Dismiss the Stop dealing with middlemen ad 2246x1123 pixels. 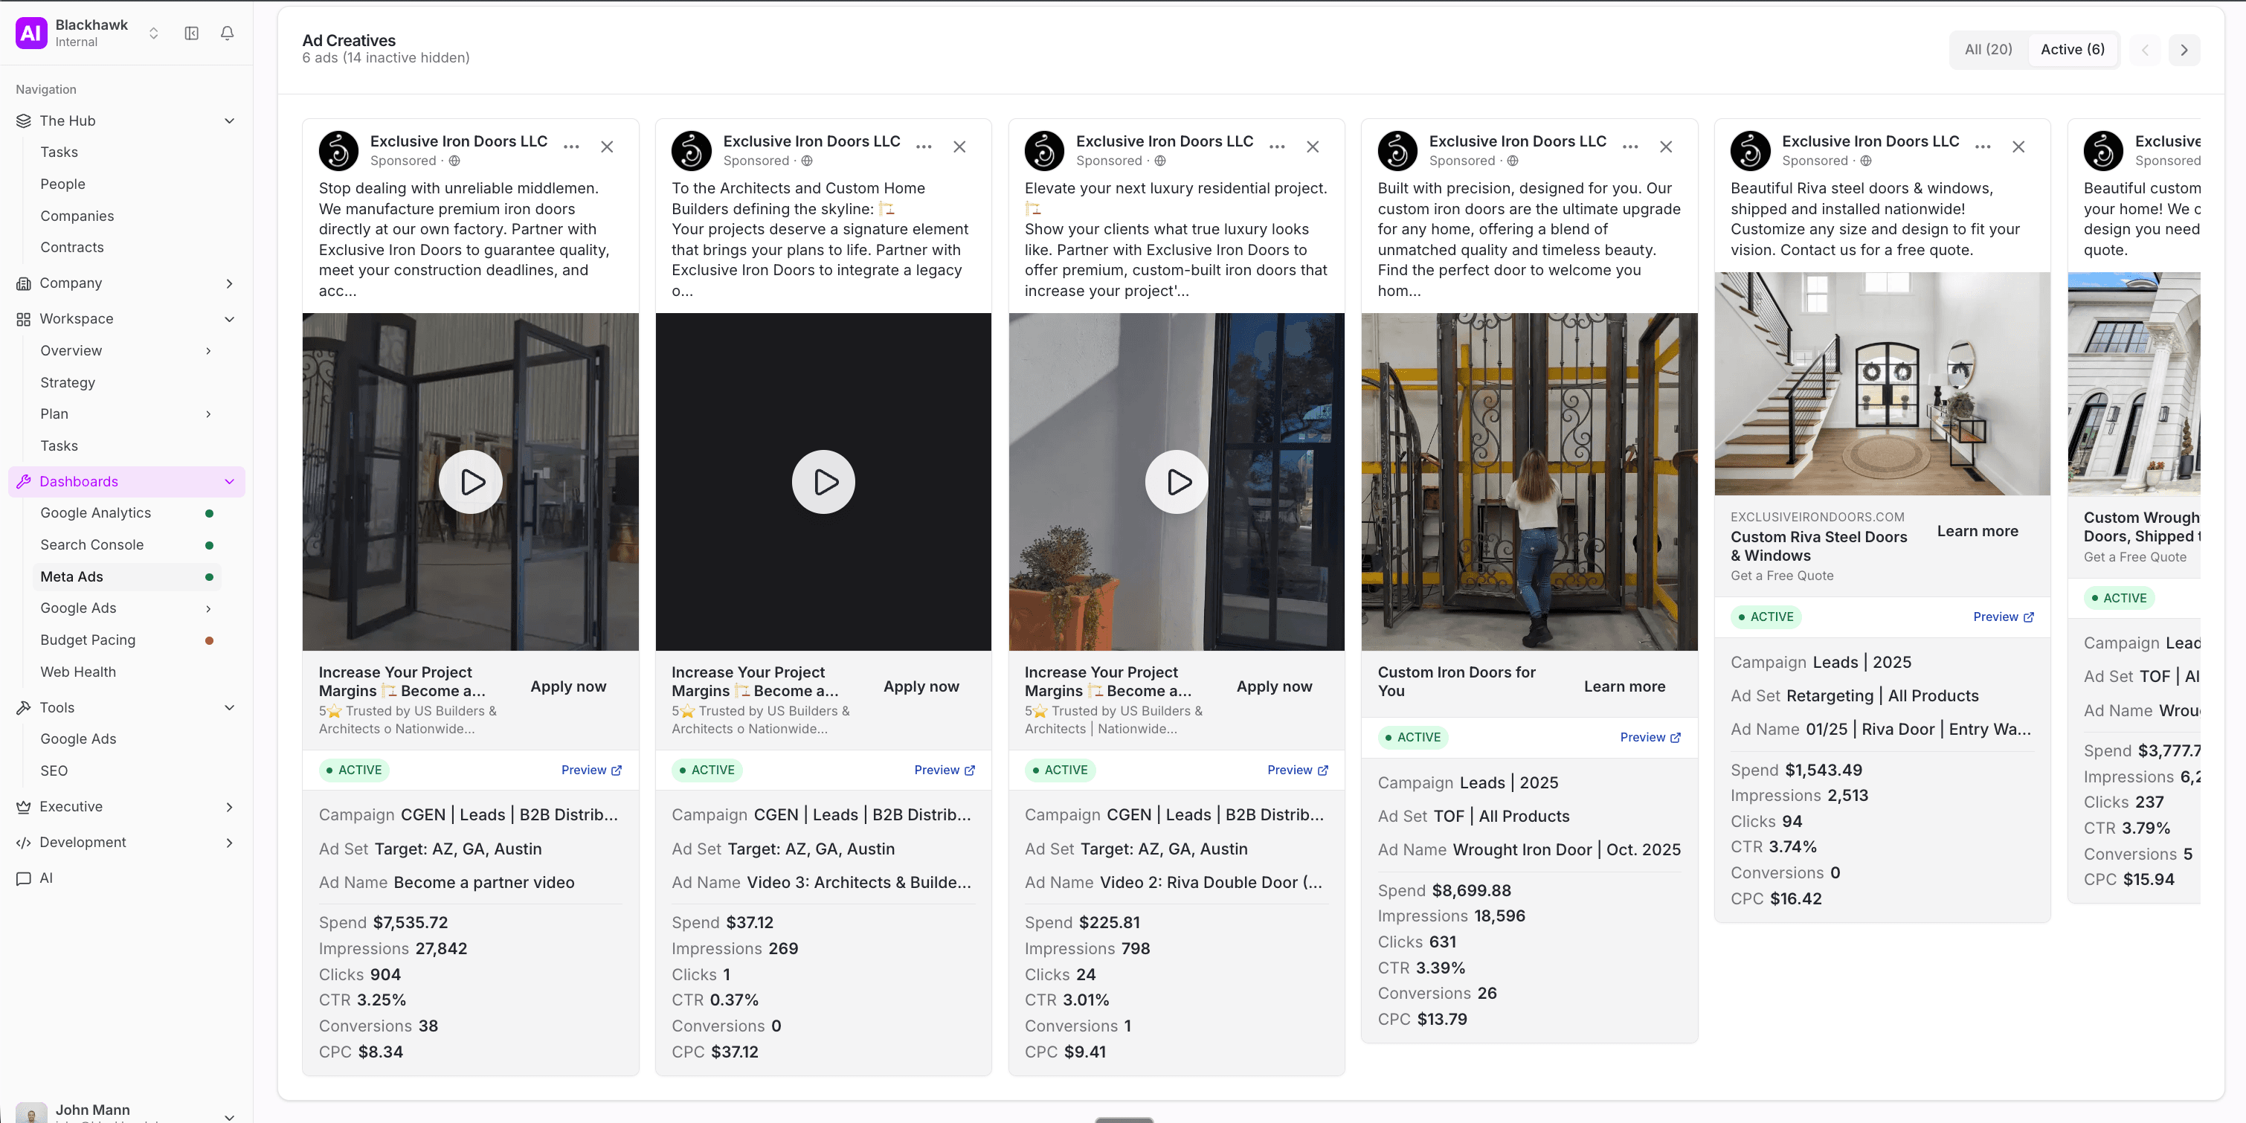pos(607,147)
